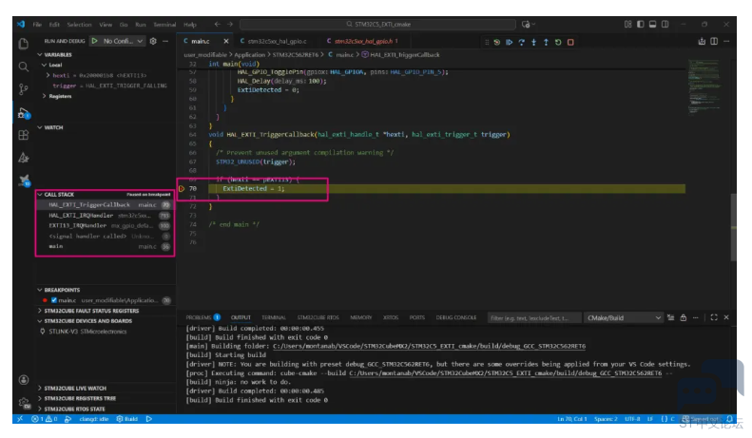Viewport: 752px width, 438px height.
Task: Open the Terminal menu
Action: click(164, 25)
